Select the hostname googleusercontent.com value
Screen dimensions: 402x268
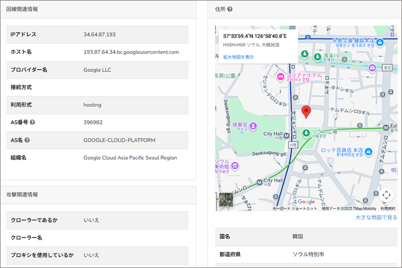tap(131, 52)
